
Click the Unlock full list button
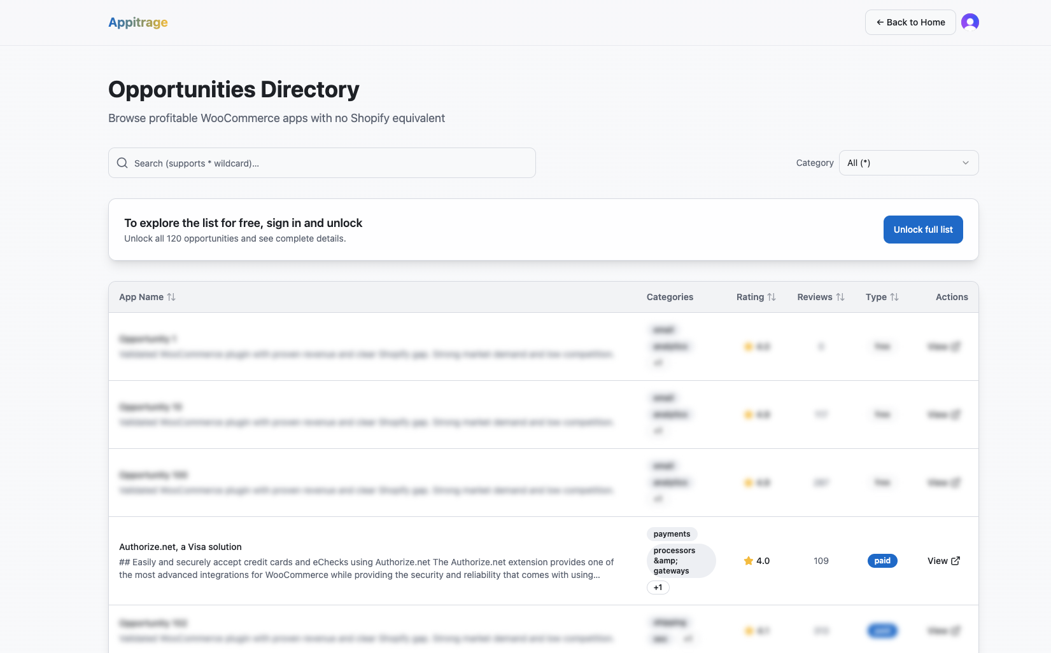click(923, 230)
